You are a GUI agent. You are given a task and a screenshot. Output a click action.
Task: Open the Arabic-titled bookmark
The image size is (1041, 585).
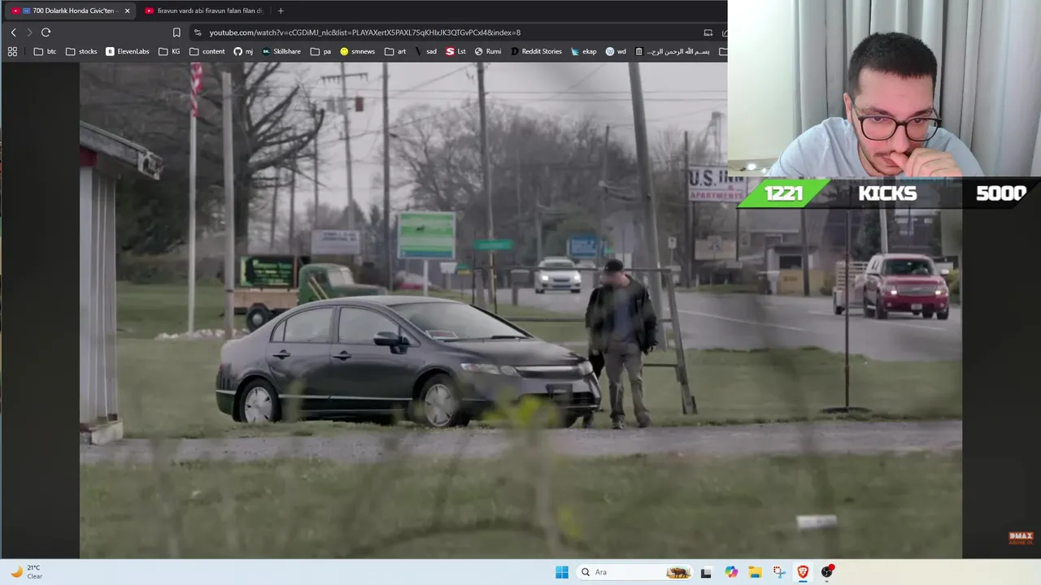[673, 51]
